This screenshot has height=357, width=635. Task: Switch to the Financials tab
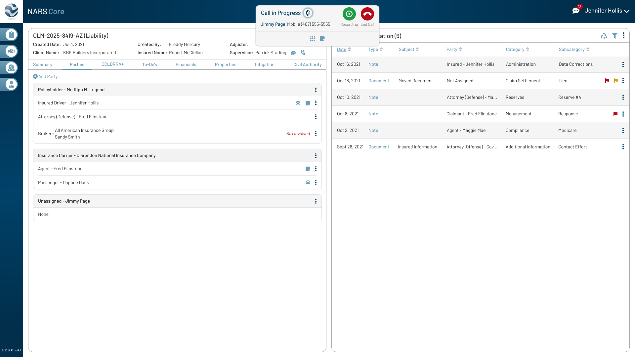[x=186, y=64]
